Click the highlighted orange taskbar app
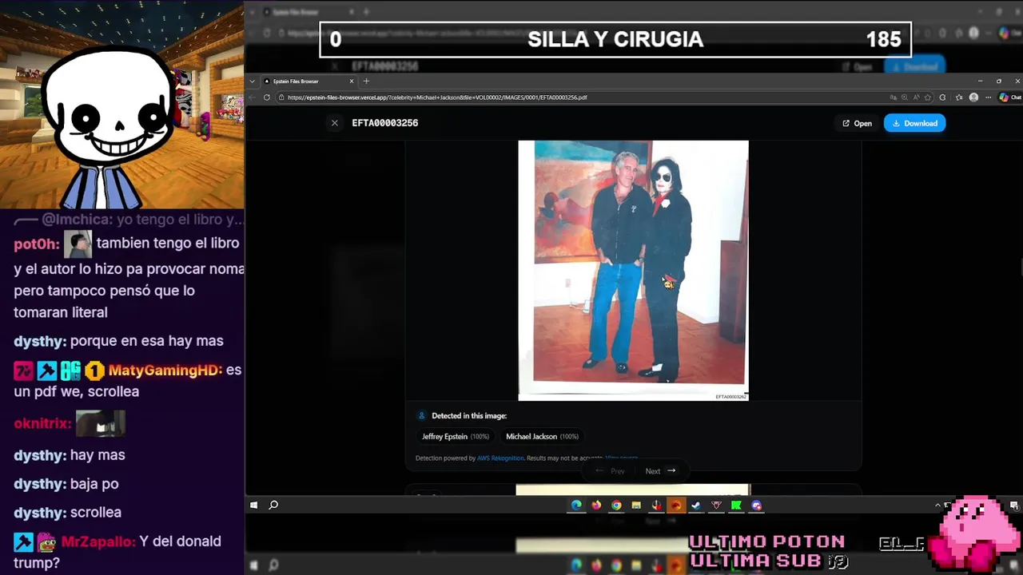The image size is (1023, 575). 676,506
